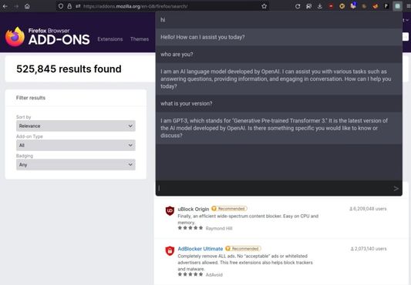Click the uBlock Origin shield icon

(x=170, y=210)
